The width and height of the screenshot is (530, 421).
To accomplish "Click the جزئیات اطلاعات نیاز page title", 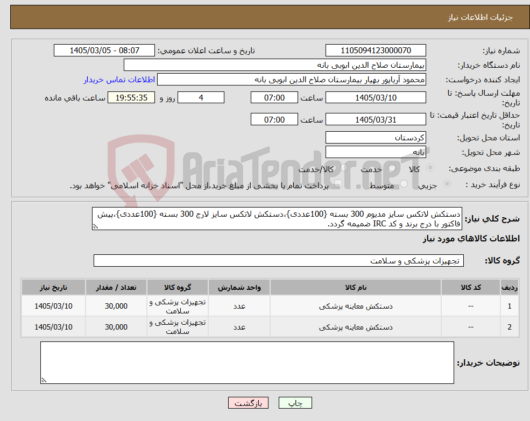I will click(x=480, y=17).
